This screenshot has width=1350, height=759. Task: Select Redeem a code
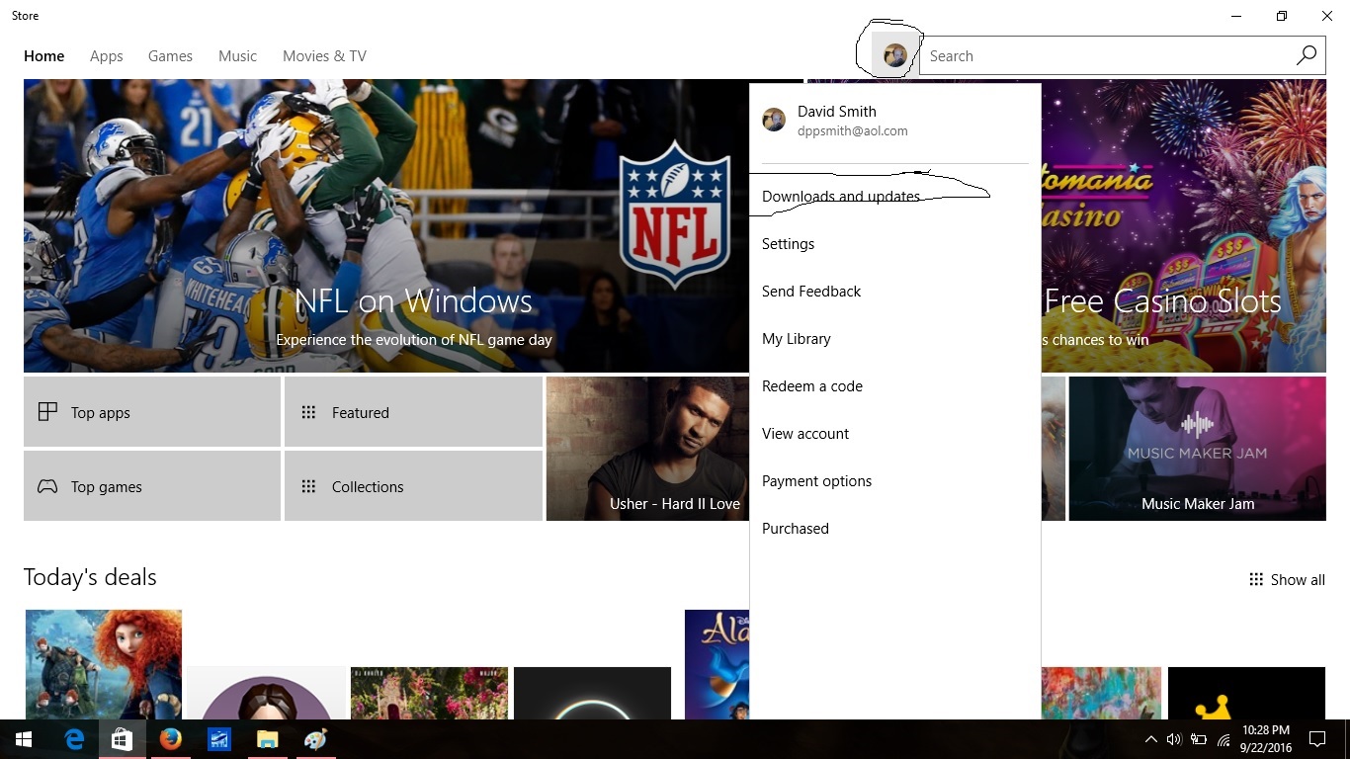pyautogui.click(x=895, y=386)
